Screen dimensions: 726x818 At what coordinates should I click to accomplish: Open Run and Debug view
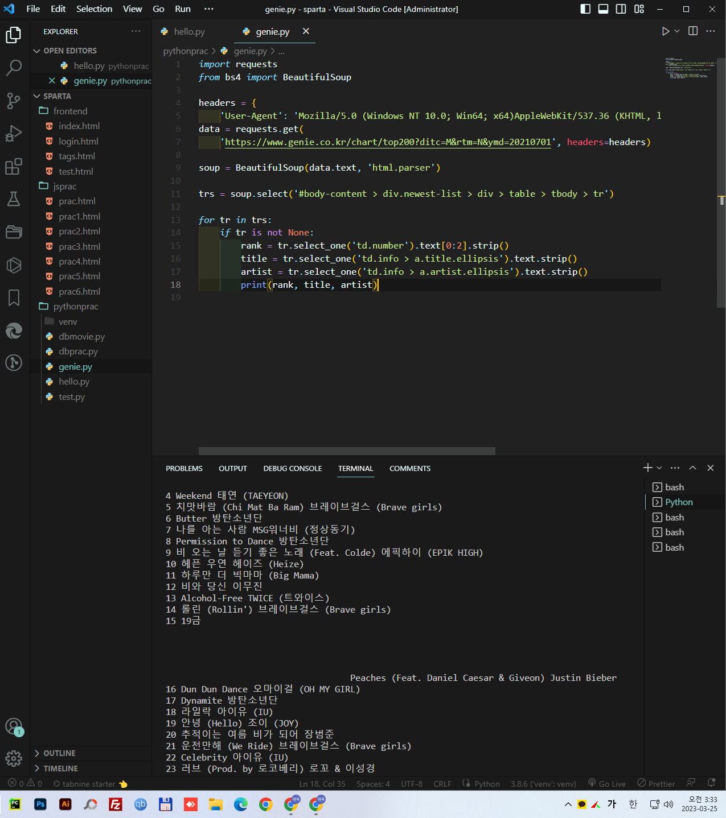[14, 134]
